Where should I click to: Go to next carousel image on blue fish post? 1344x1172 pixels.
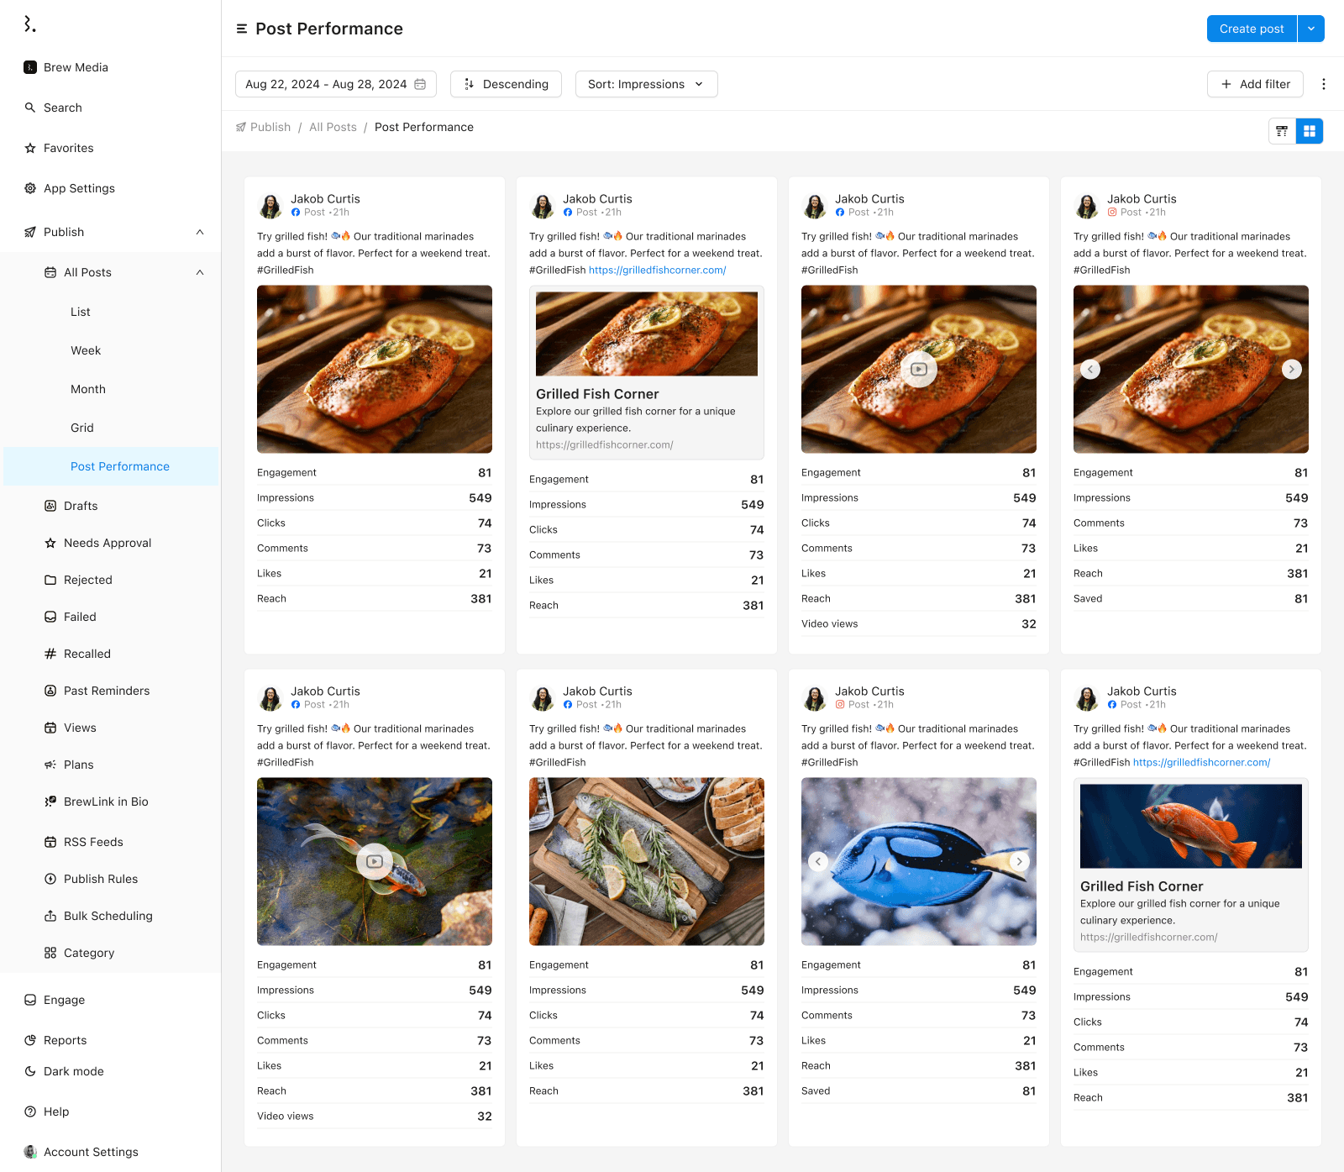coord(1019,861)
